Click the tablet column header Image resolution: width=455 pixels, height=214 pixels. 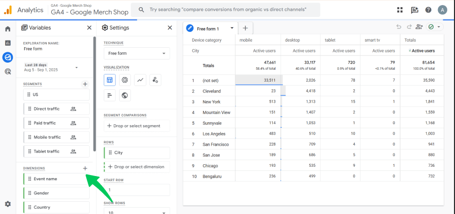[330, 41]
